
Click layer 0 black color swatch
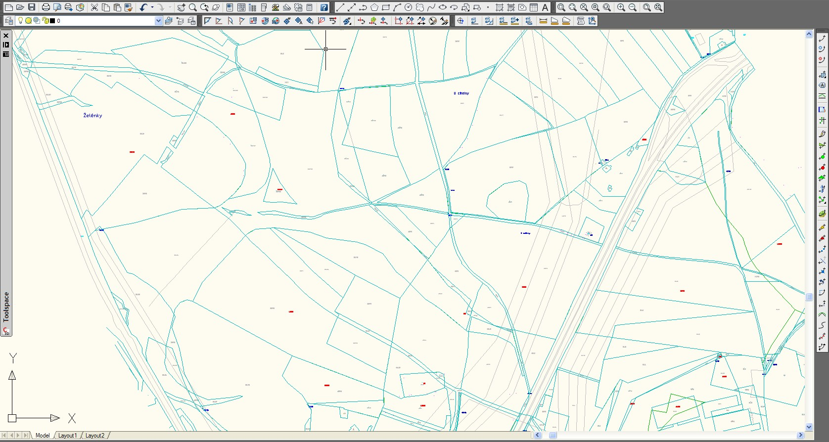(52, 21)
